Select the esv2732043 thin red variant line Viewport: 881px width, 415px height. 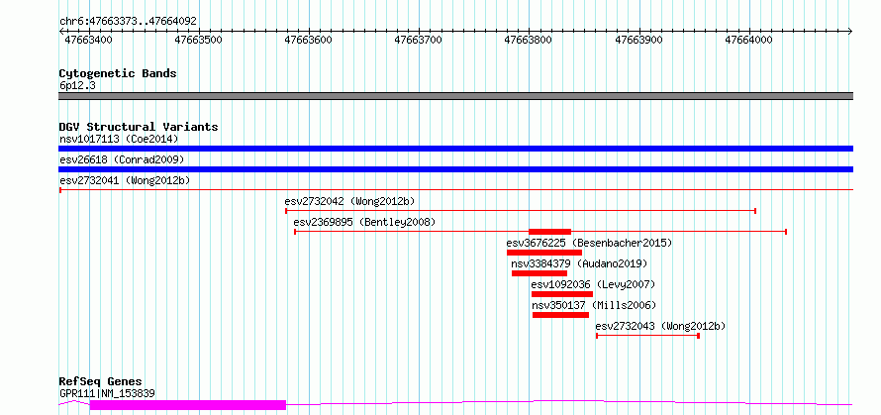tap(647, 336)
